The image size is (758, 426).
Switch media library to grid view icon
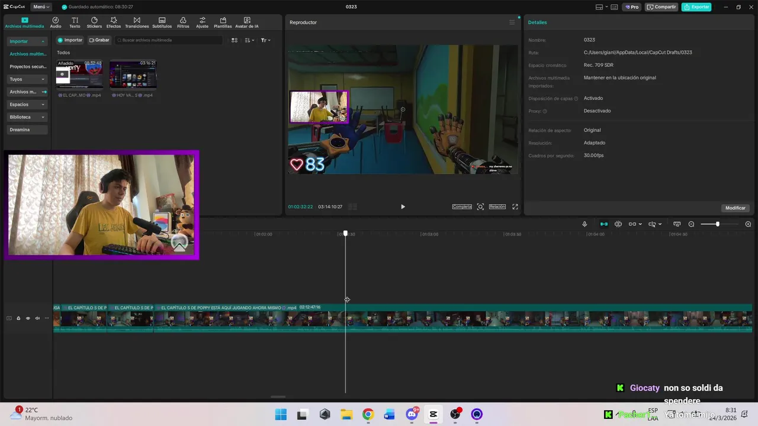[x=235, y=40]
